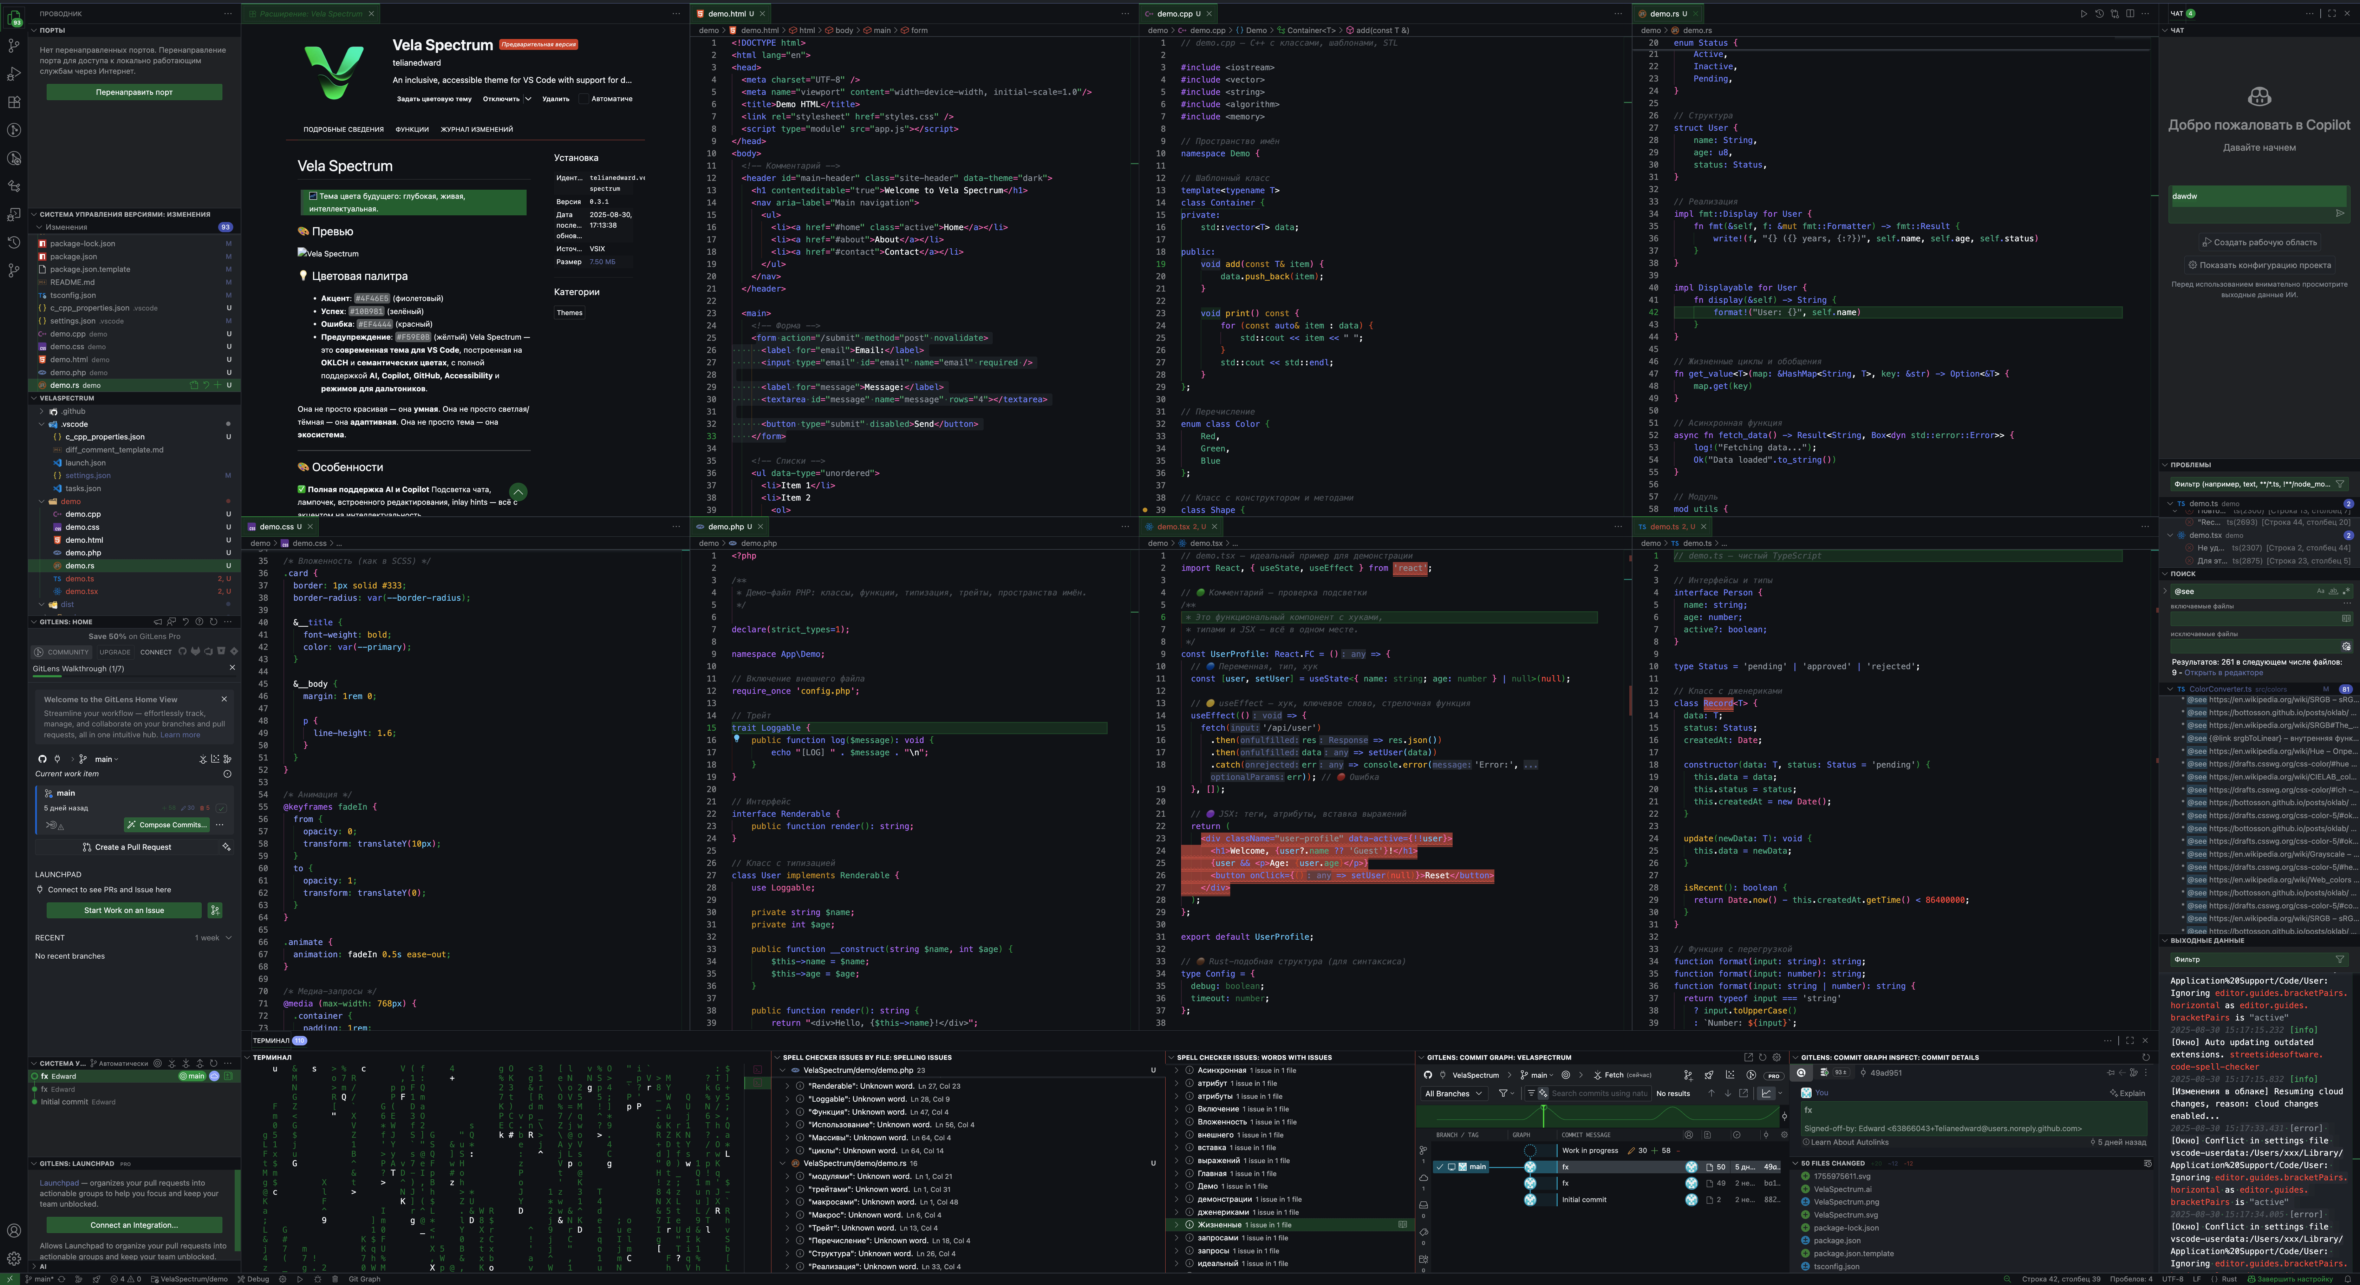The image size is (2360, 1285).
Task: Toggle the Automatic update checkbox for Vela Spectrum
Action: pos(583,99)
